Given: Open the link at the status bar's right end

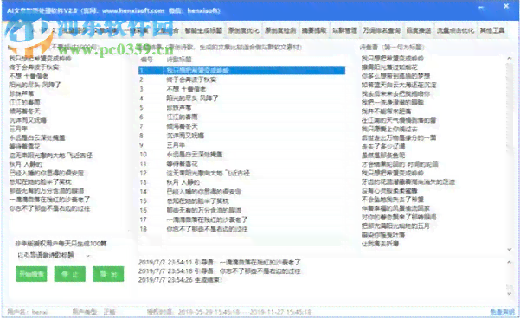Looking at the screenshot, I should pos(502,312).
